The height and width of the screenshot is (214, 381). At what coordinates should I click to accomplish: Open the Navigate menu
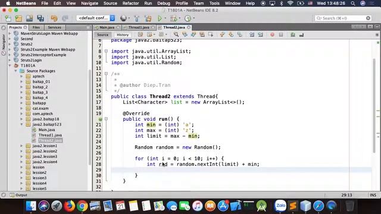point(90,4)
